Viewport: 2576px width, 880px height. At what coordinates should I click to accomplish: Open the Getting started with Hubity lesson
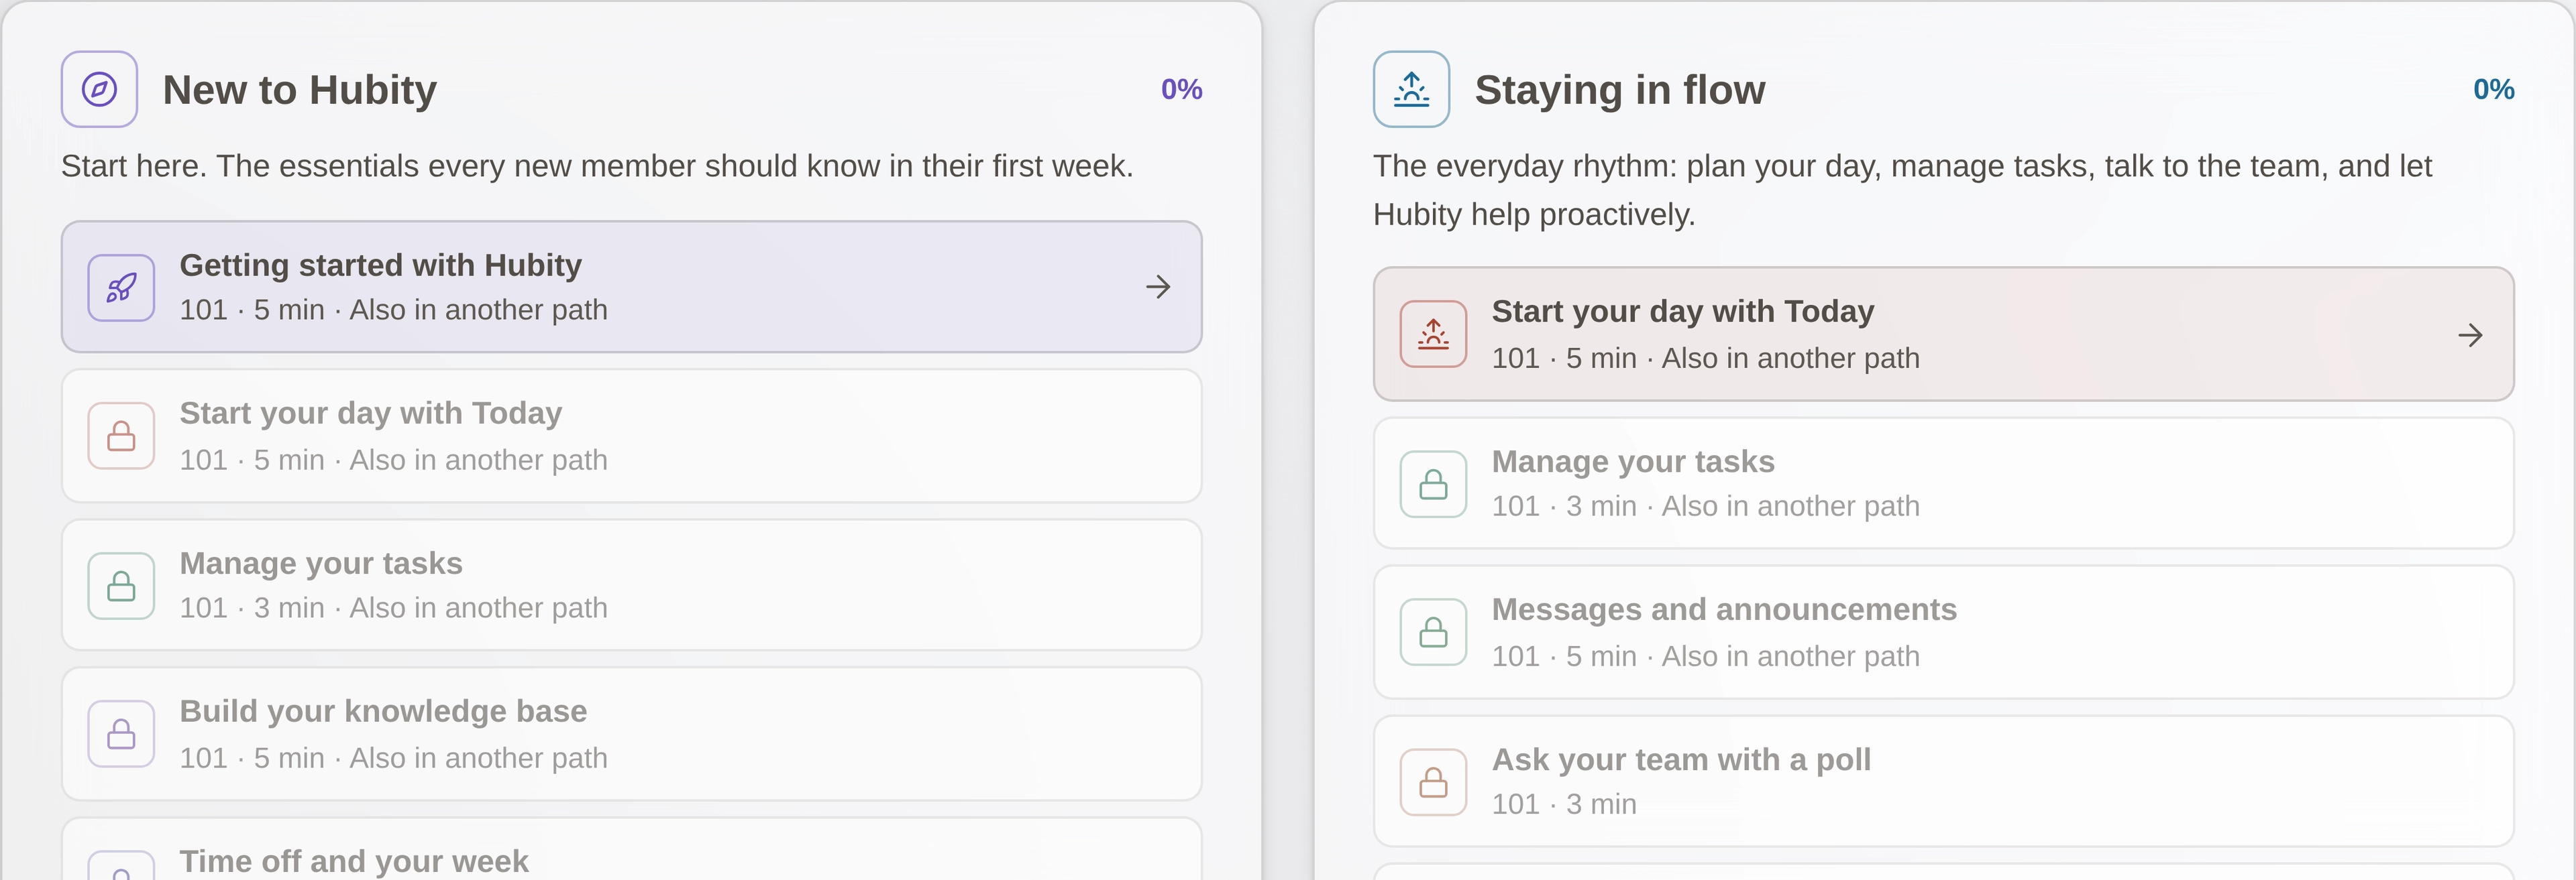631,287
